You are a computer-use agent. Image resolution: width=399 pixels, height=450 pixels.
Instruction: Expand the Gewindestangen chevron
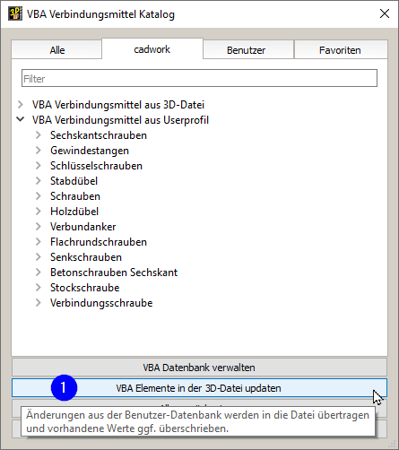(x=39, y=151)
